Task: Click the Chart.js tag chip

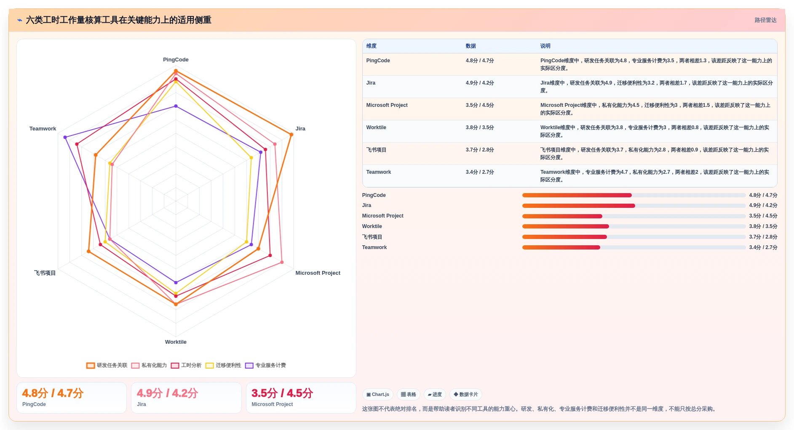Action: (x=378, y=394)
